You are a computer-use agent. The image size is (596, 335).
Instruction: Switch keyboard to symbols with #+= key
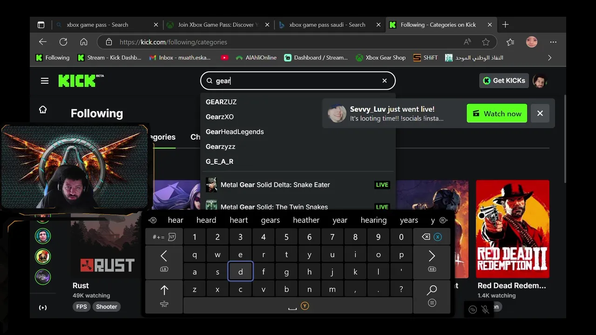164,237
